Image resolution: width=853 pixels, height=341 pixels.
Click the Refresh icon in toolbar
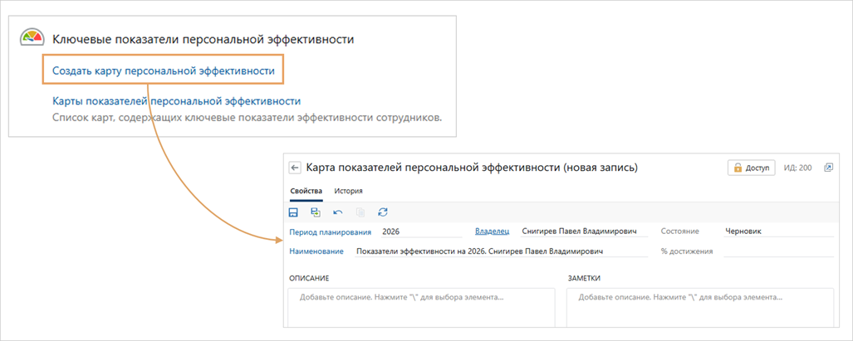point(382,212)
